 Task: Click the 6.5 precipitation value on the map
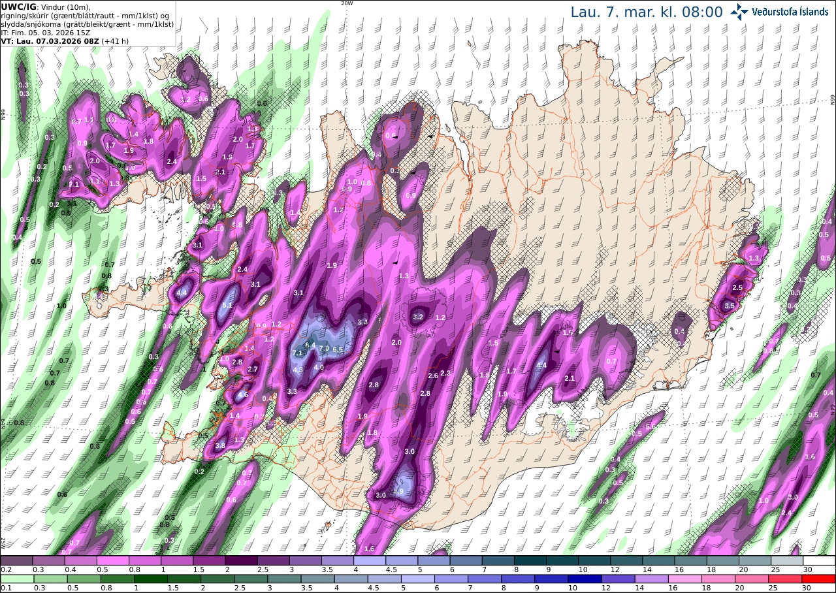pyautogui.click(x=338, y=350)
